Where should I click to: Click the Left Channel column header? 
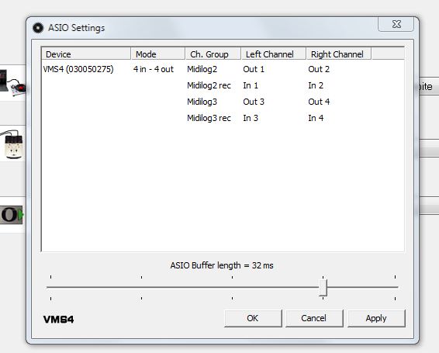[x=273, y=54]
